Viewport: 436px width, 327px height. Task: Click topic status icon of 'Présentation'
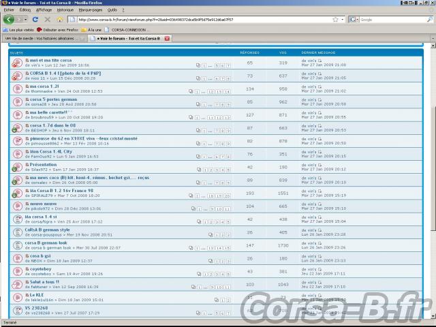(x=17, y=167)
